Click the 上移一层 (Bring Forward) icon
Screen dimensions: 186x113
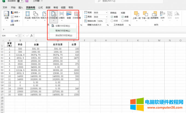pos(136,14)
